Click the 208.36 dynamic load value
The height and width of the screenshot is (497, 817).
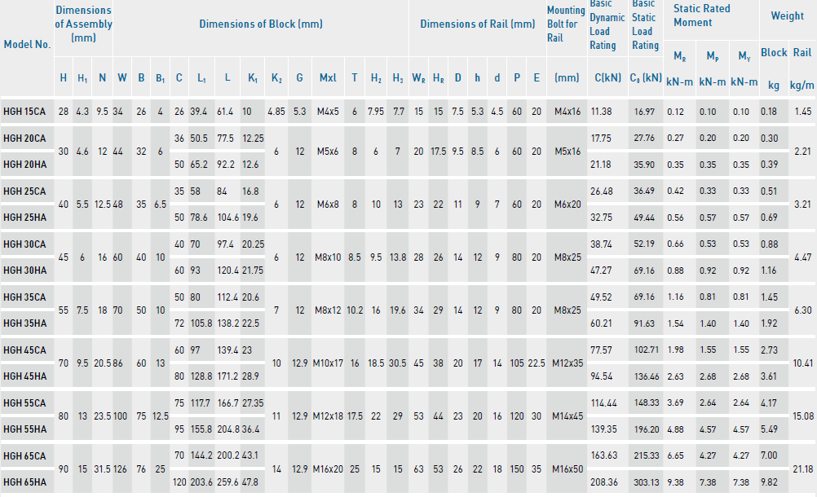tap(606, 482)
